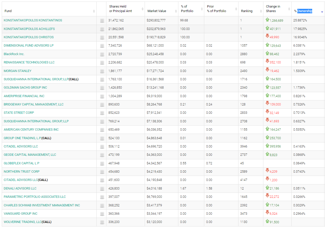The width and height of the screenshot is (325, 228).
Task: Sort by Change in Shares column
Action: point(289,9)
